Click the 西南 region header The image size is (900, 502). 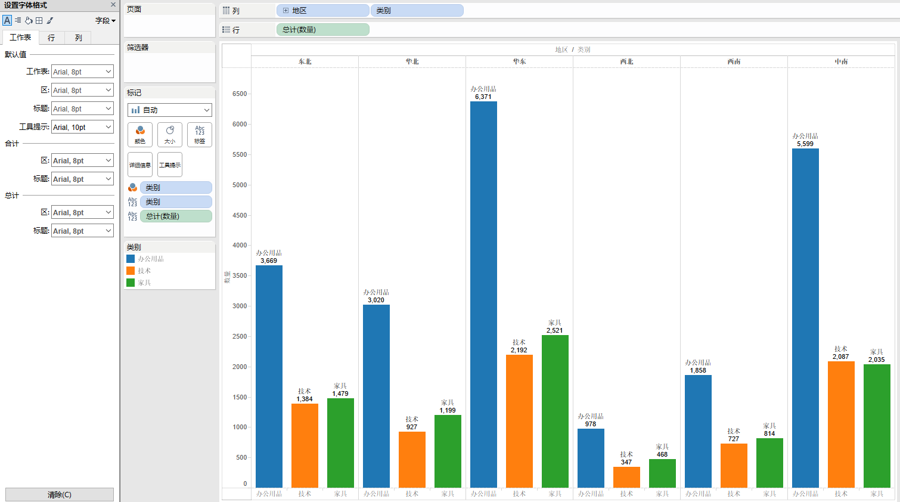[x=734, y=61]
